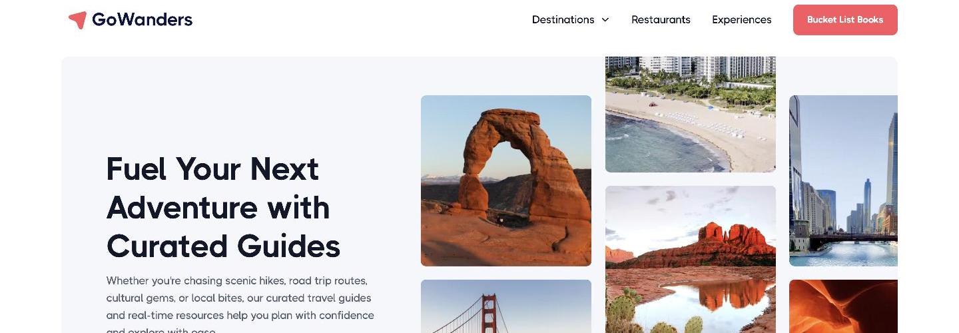Select the Delicate Arch sandstone photo

tap(506, 180)
